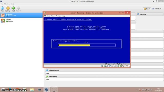Viewport: 164px width, 92px height.
Task: Open the Manager window Machine menu
Action: tap(7, 4)
